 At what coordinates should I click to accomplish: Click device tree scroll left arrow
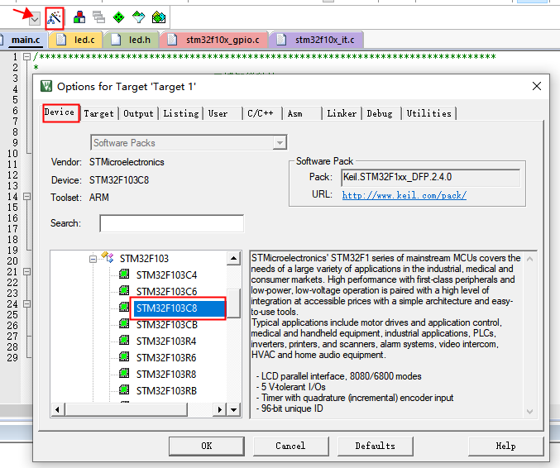(x=58, y=410)
